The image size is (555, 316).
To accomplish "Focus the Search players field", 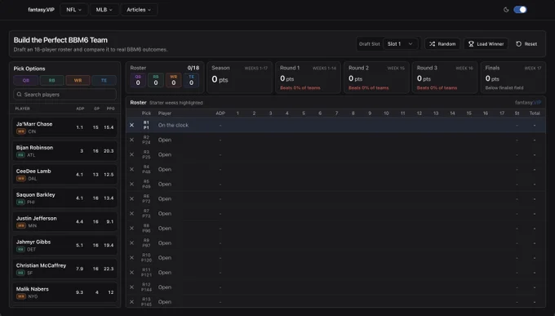I will click(65, 95).
